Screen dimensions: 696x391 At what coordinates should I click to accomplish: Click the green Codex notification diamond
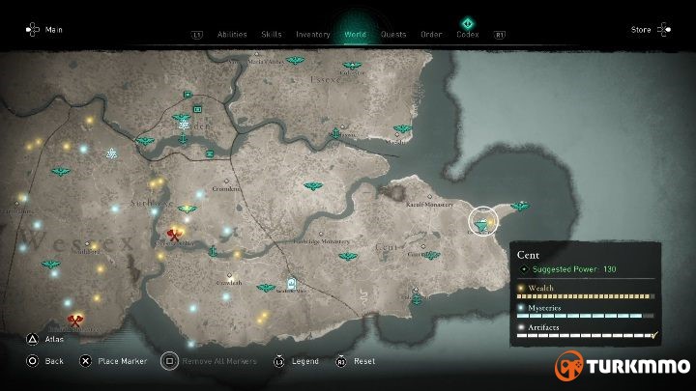pos(468,23)
